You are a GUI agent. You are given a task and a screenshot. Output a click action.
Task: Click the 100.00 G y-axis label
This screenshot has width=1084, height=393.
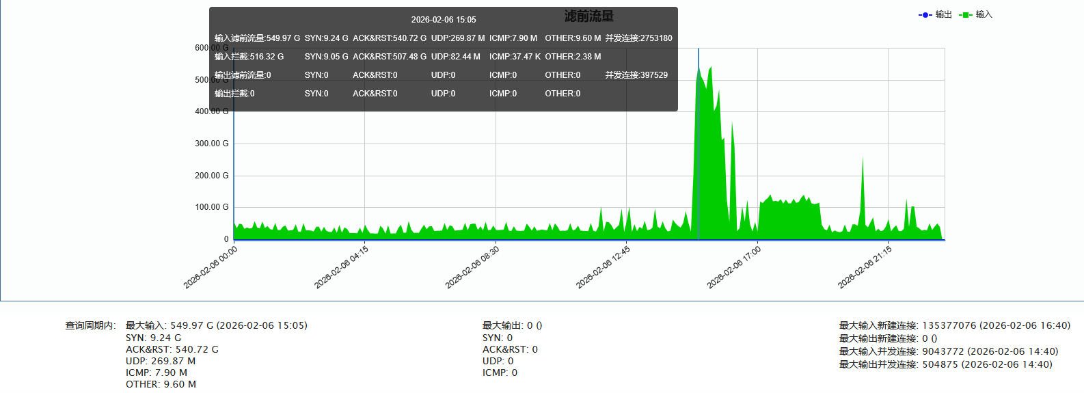212,207
